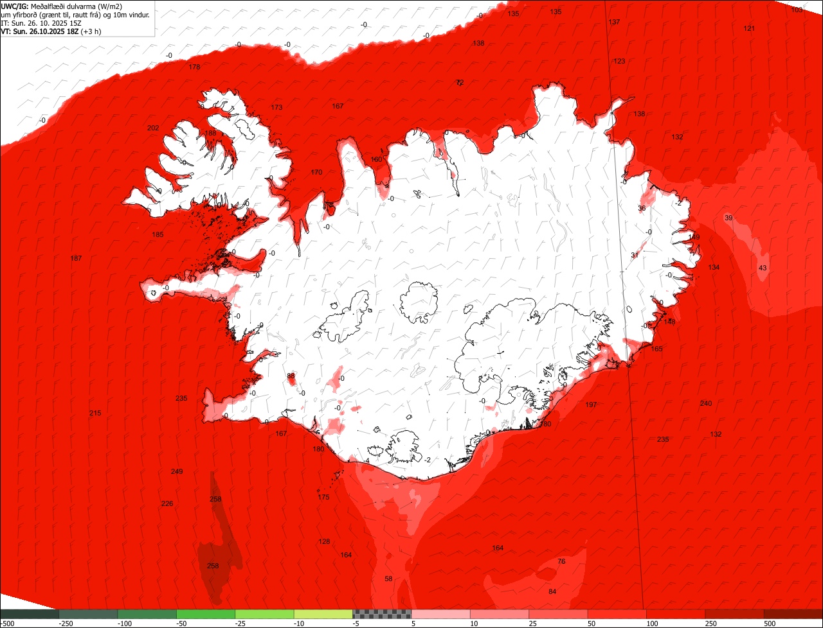Click the 50 to 100 red legend swatch
Image resolution: width=823 pixels, height=628 pixels.
617,614
